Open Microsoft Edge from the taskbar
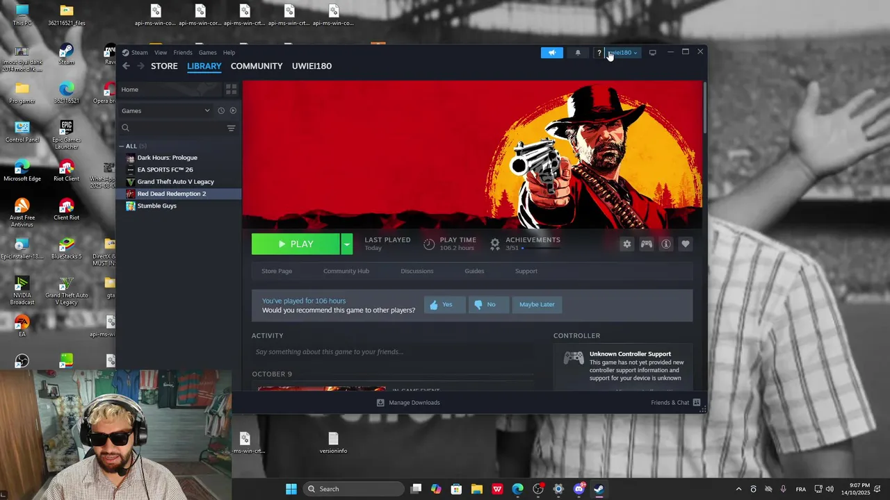 (x=518, y=489)
